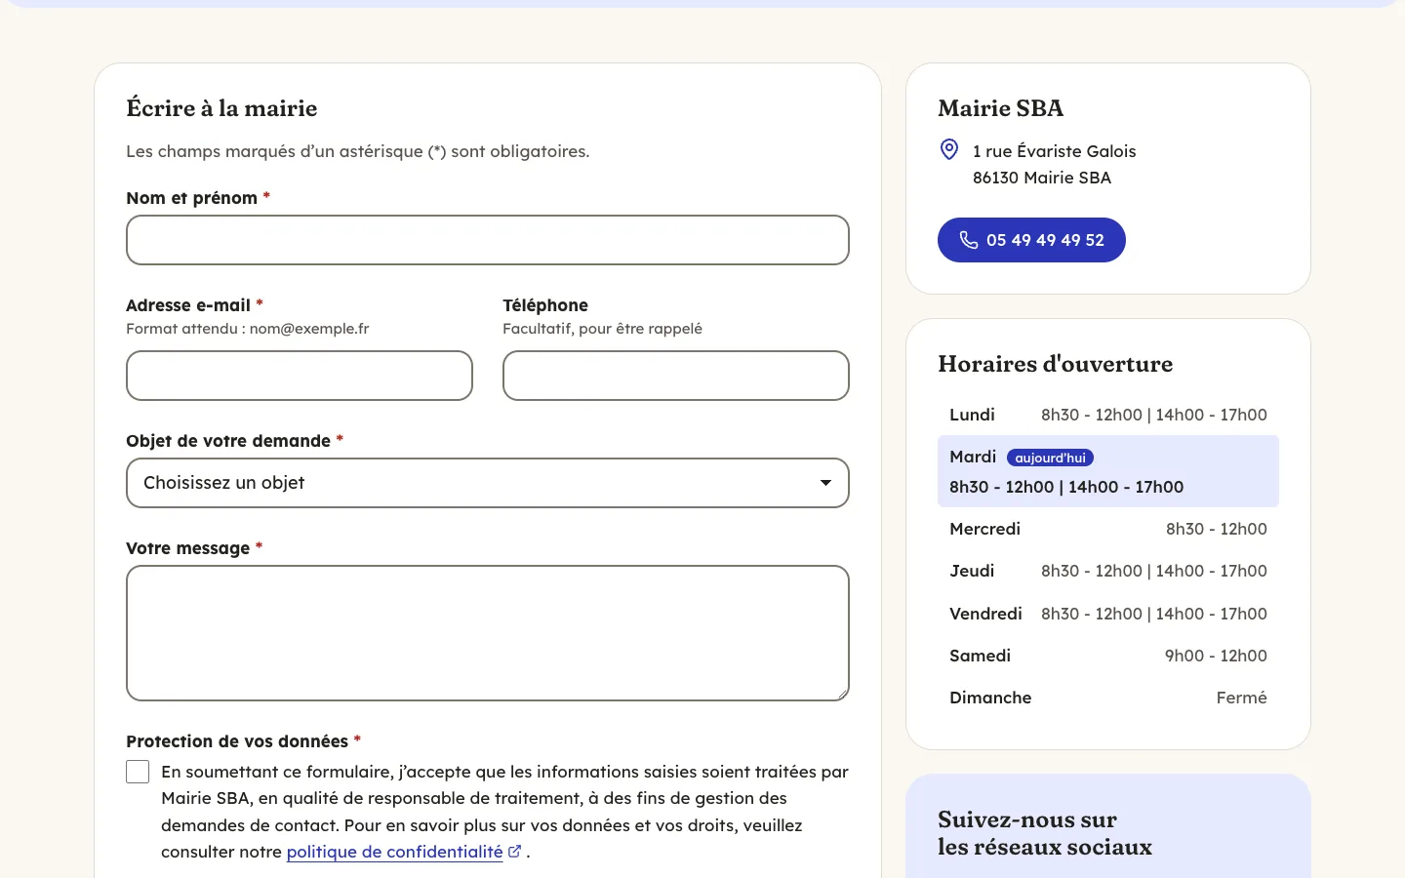1405x878 pixels.
Task: Click the Votre message label
Action: click(x=194, y=548)
